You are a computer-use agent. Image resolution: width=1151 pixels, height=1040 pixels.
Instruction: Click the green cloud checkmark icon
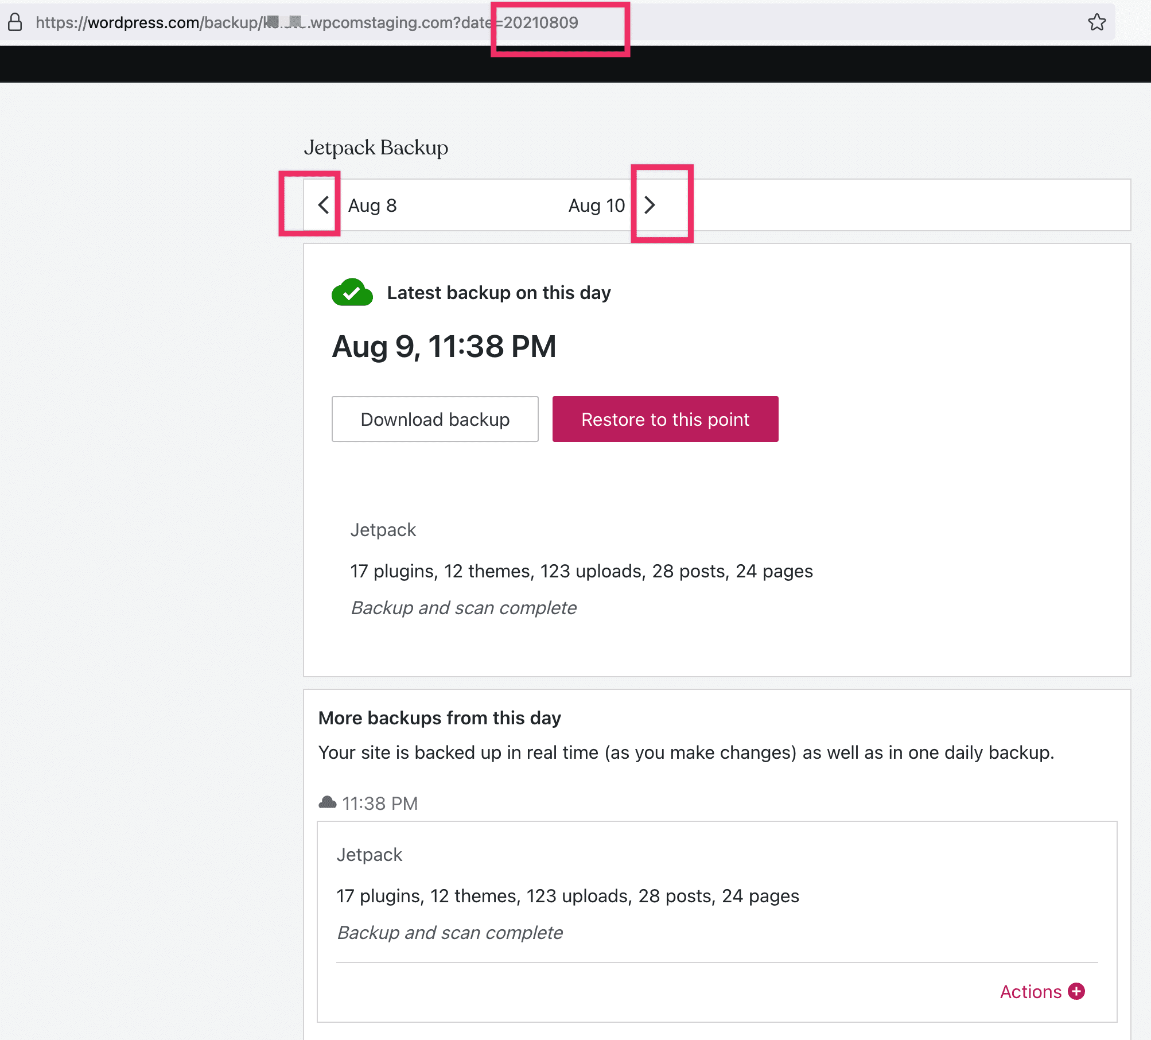tap(352, 293)
